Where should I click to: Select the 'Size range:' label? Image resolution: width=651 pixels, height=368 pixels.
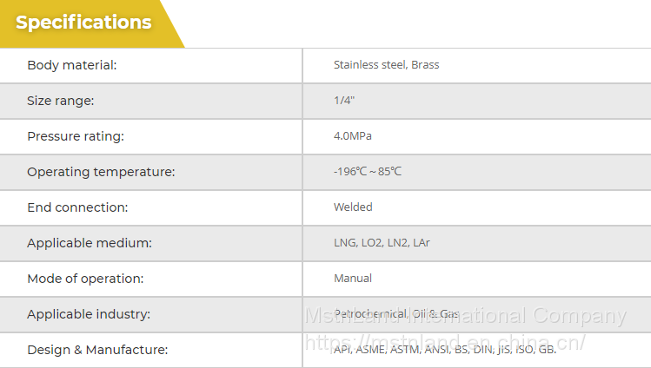tap(60, 101)
